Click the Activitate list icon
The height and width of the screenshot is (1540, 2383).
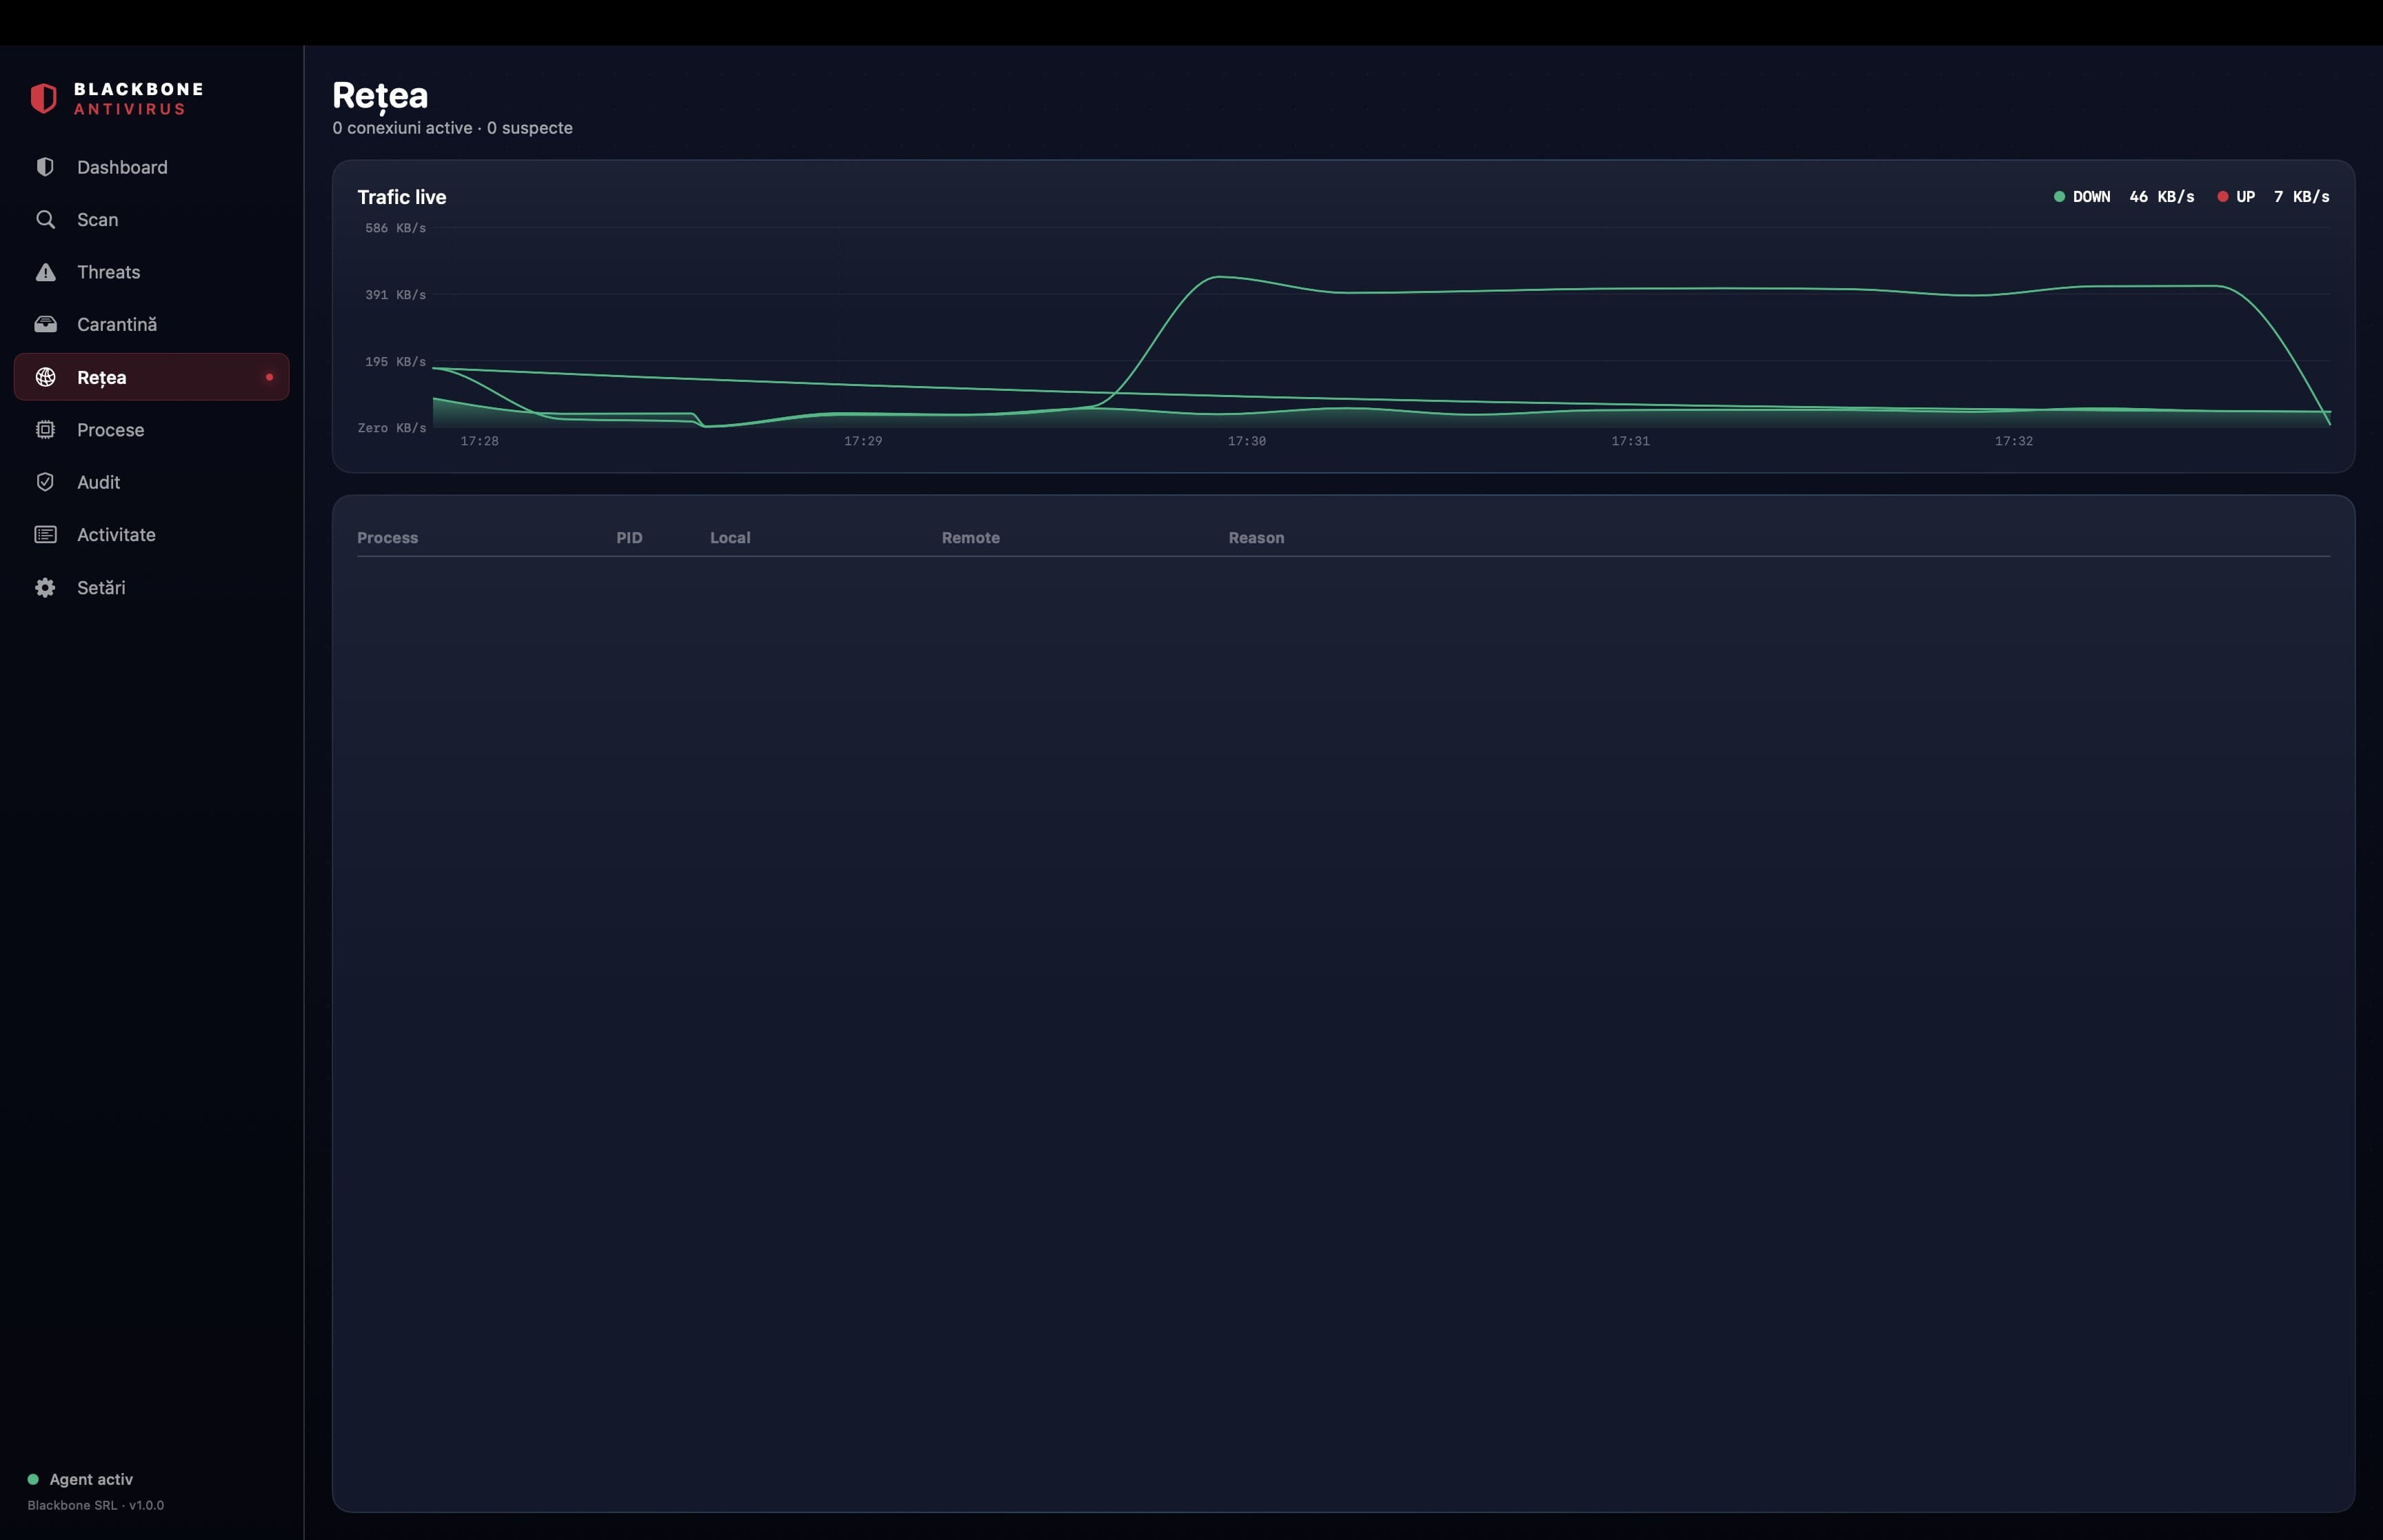45,534
